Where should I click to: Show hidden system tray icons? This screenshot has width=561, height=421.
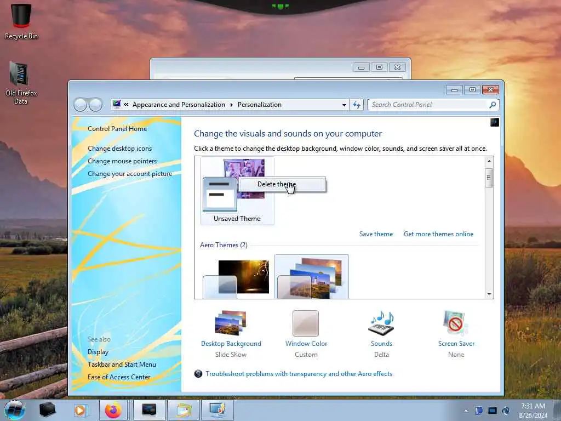[x=466, y=411]
